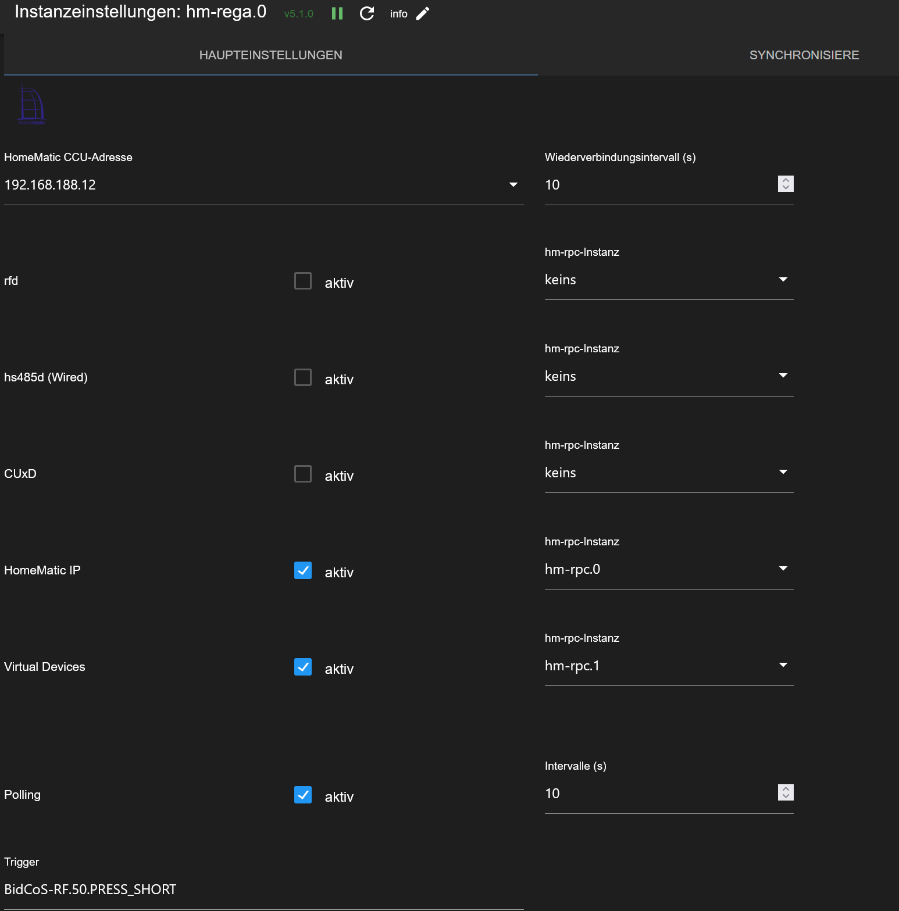
Task: Click the Polling row label
Action: [x=22, y=795]
